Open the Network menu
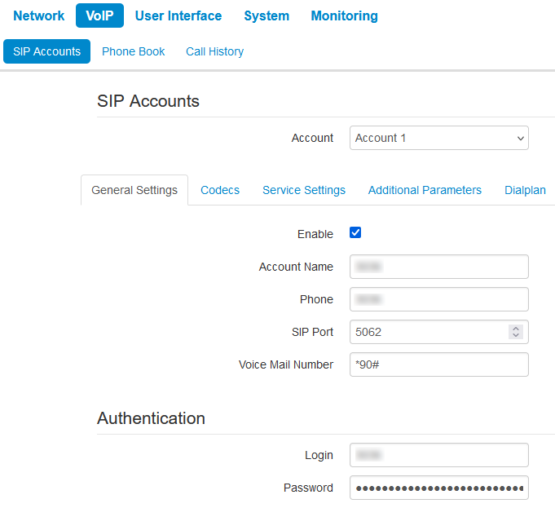The image size is (555, 508). (x=39, y=15)
